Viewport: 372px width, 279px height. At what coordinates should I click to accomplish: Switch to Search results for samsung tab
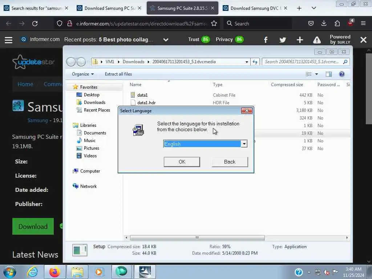[x=36, y=8]
